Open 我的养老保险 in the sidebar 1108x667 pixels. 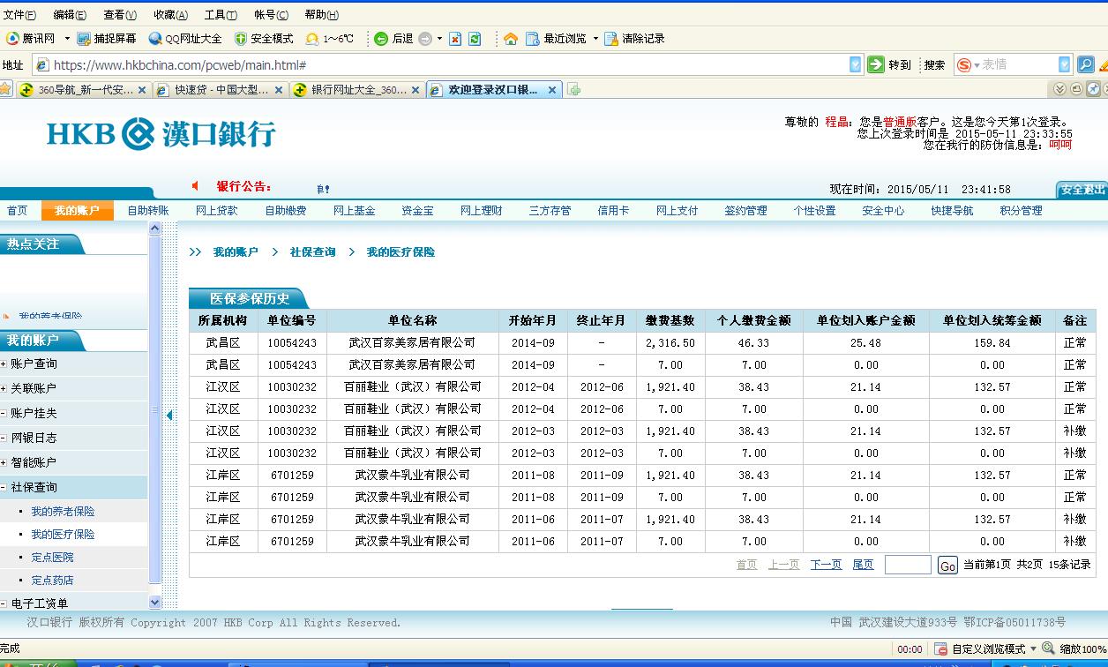click(x=63, y=512)
